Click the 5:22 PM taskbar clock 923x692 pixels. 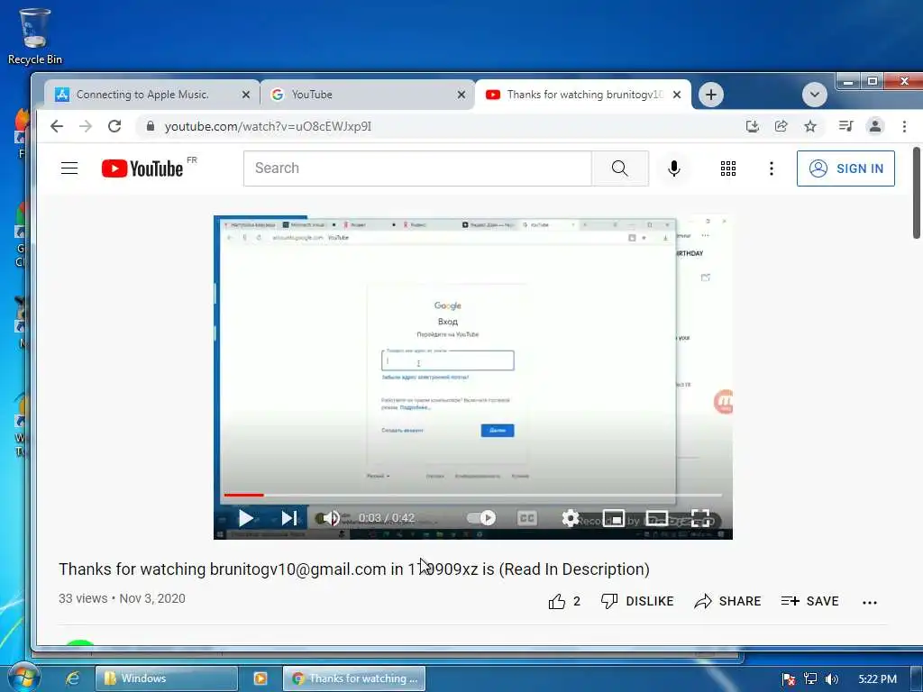pyautogui.click(x=877, y=679)
